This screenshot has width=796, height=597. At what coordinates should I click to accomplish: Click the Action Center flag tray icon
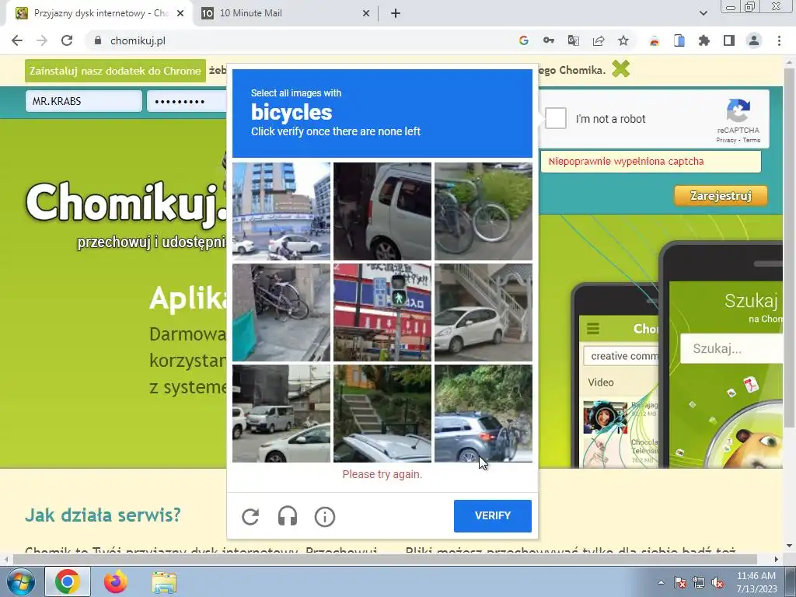pos(679,583)
